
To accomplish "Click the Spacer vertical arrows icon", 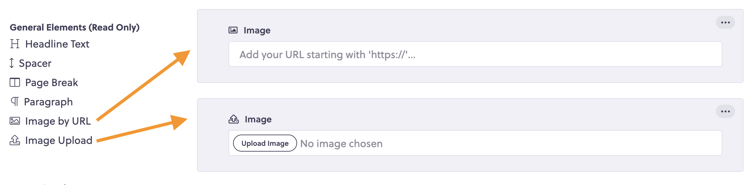I will [12, 63].
